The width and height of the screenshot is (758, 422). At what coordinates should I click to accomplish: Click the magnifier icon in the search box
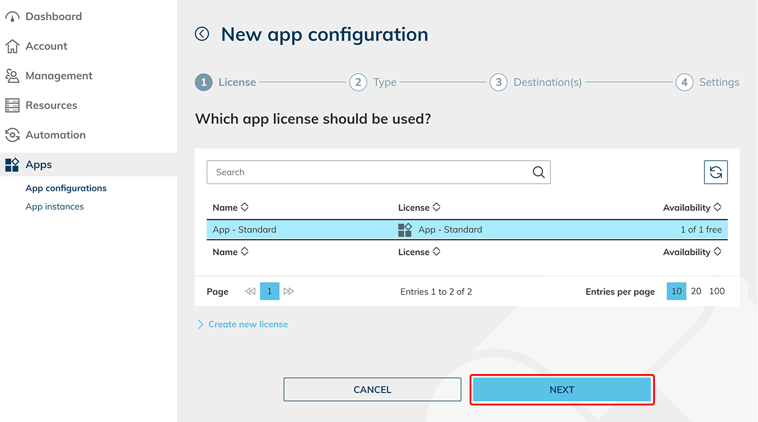[x=538, y=172]
